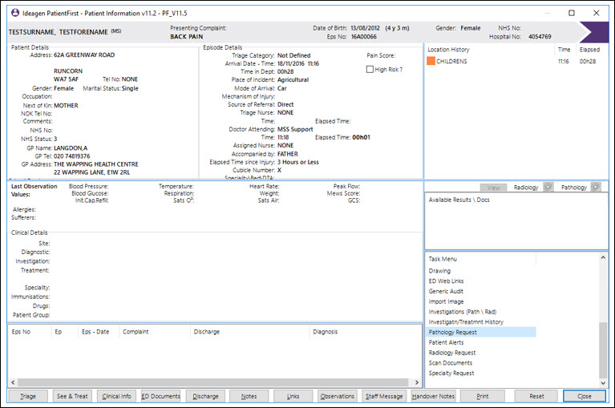Screen dimensions: 615x408
Task: Click presenting complaint BACK PAIN
Action: point(186,36)
